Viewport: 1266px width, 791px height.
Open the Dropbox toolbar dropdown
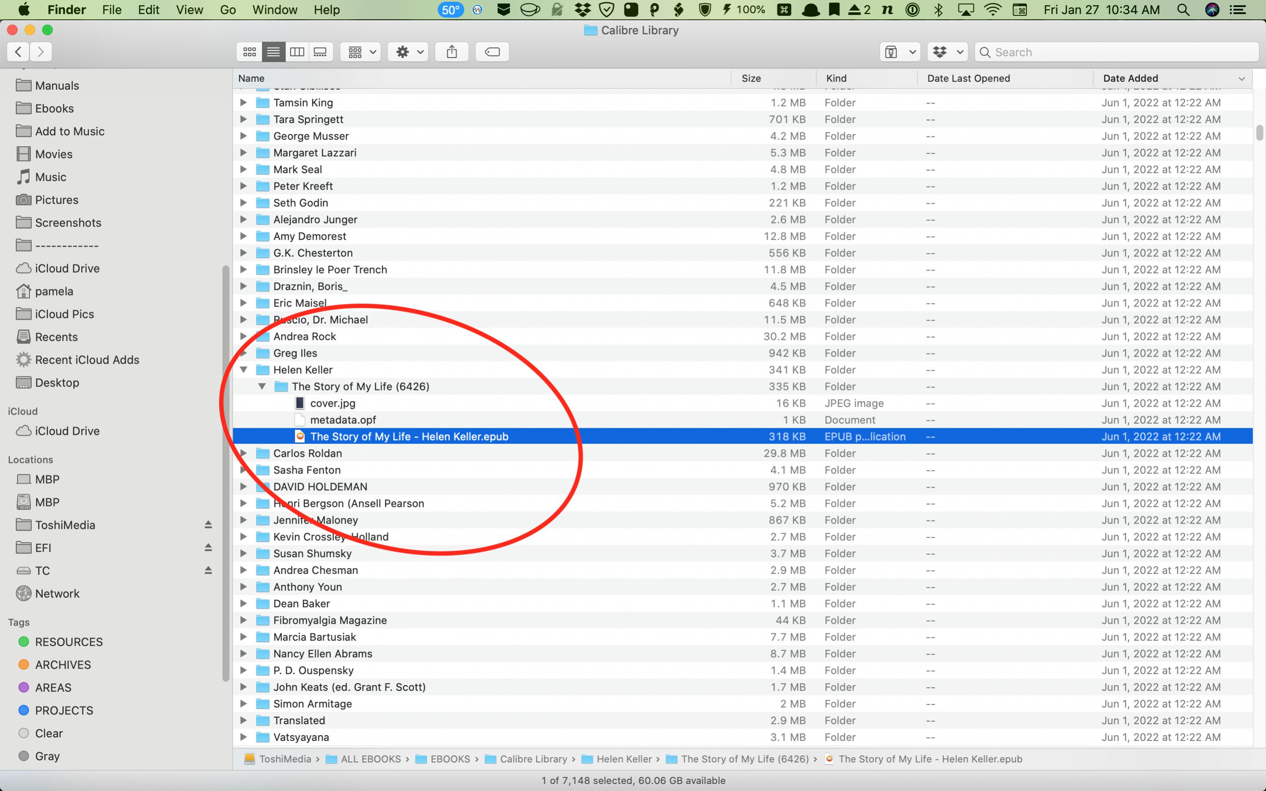pos(947,52)
